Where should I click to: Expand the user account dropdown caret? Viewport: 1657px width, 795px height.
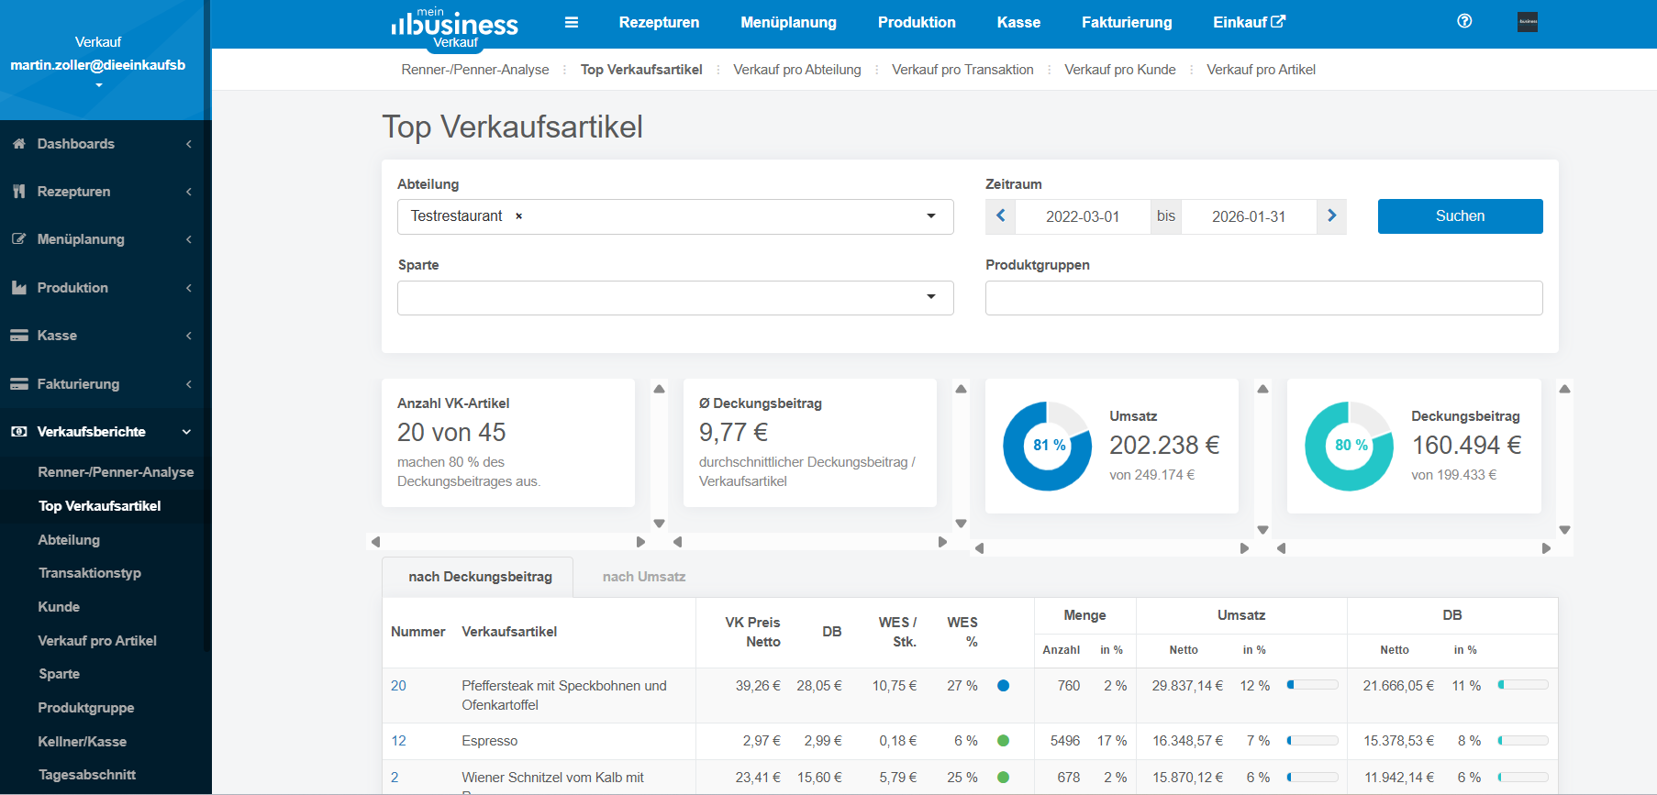98,85
